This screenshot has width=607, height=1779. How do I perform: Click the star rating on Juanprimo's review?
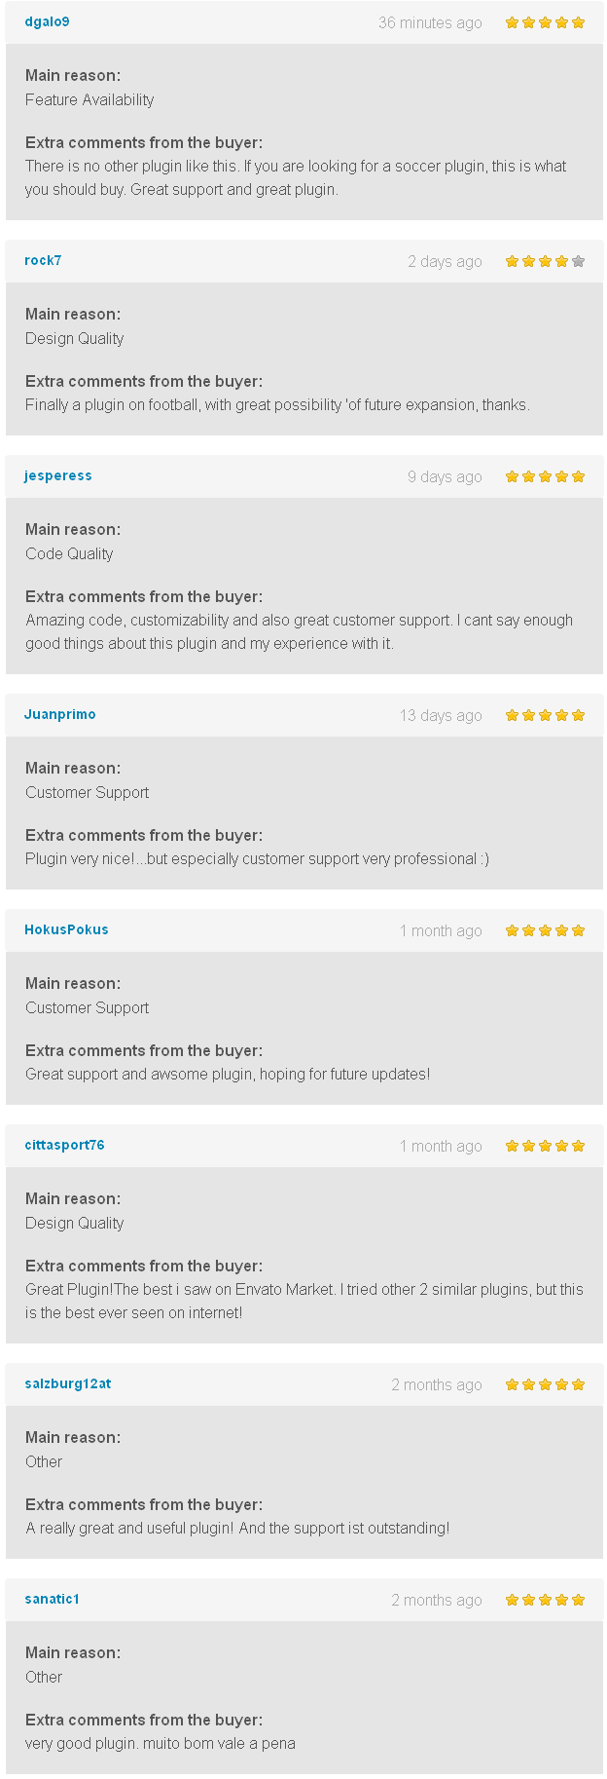[x=545, y=715]
